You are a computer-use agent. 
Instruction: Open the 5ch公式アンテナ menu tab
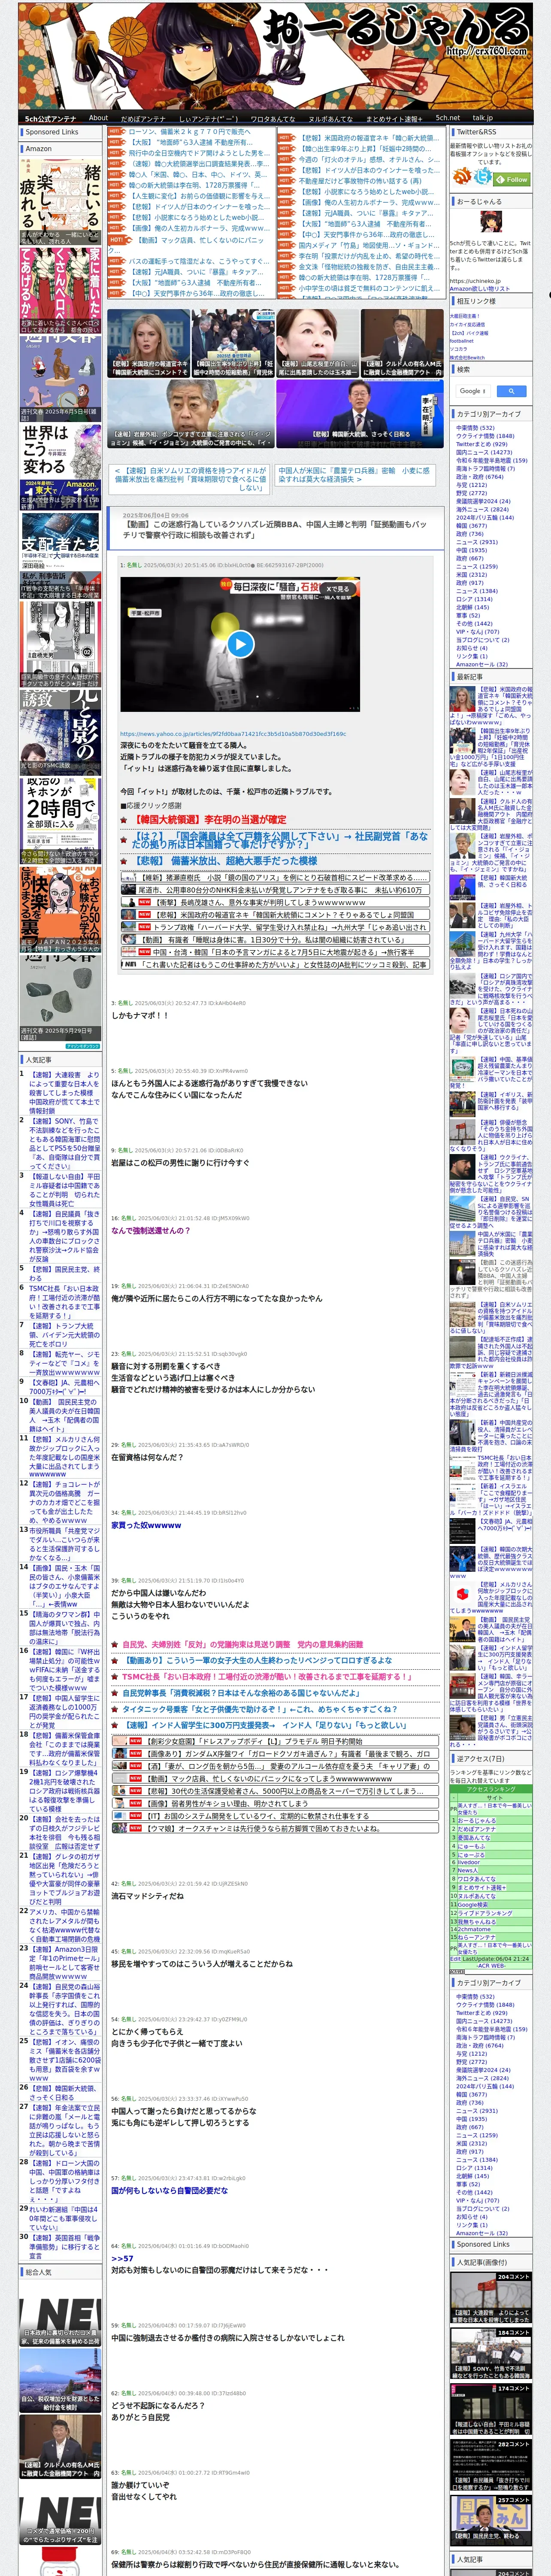50,118
